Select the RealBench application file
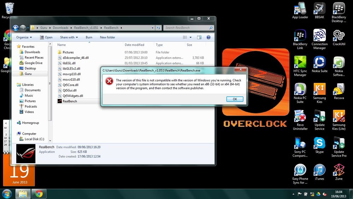The width and height of the screenshot is (353, 199). pos(70,101)
